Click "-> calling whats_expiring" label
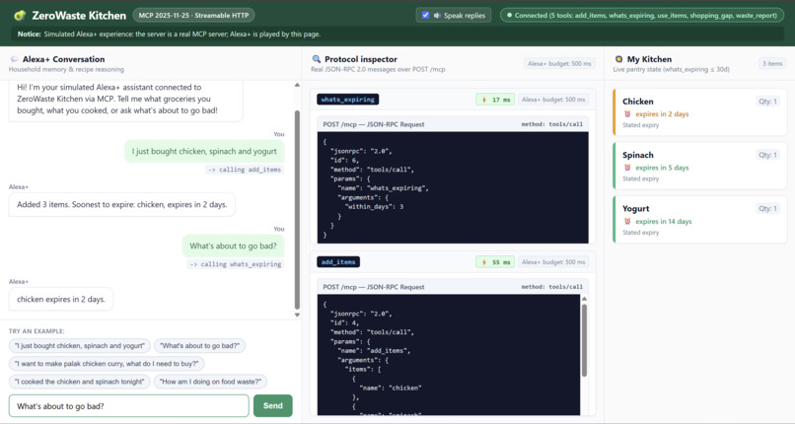Image resolution: width=795 pixels, height=424 pixels. point(236,264)
